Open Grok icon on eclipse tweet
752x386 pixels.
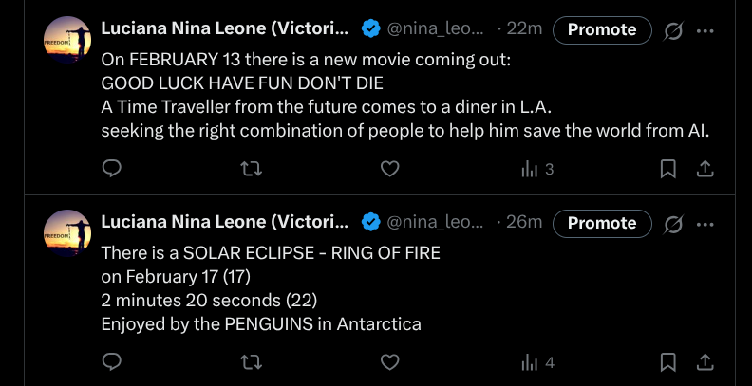[x=674, y=224]
